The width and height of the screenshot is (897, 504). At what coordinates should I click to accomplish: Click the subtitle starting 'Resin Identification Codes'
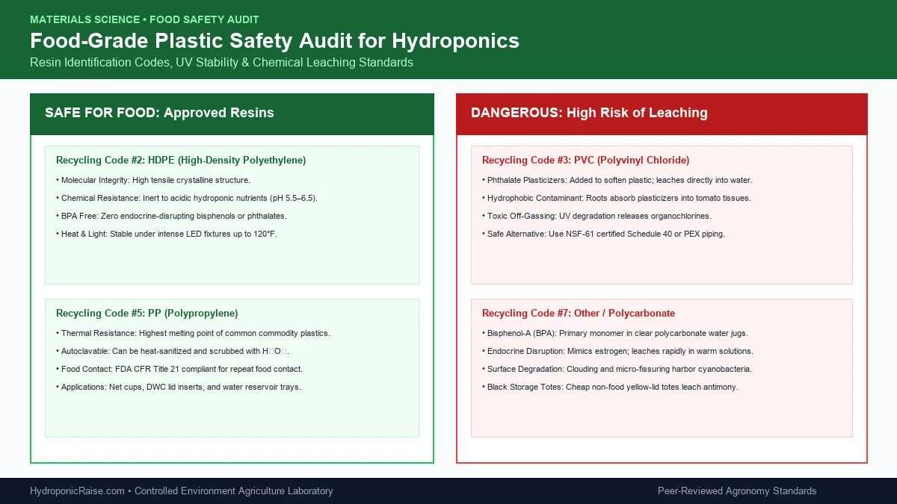[221, 62]
